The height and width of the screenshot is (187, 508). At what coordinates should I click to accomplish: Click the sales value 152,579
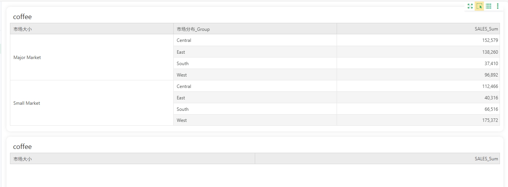(x=490, y=40)
